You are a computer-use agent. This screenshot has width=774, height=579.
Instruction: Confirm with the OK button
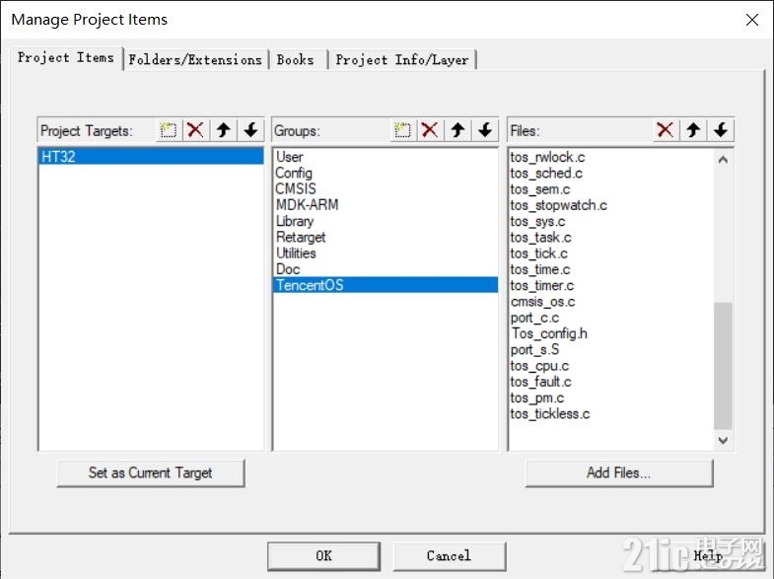tap(323, 555)
